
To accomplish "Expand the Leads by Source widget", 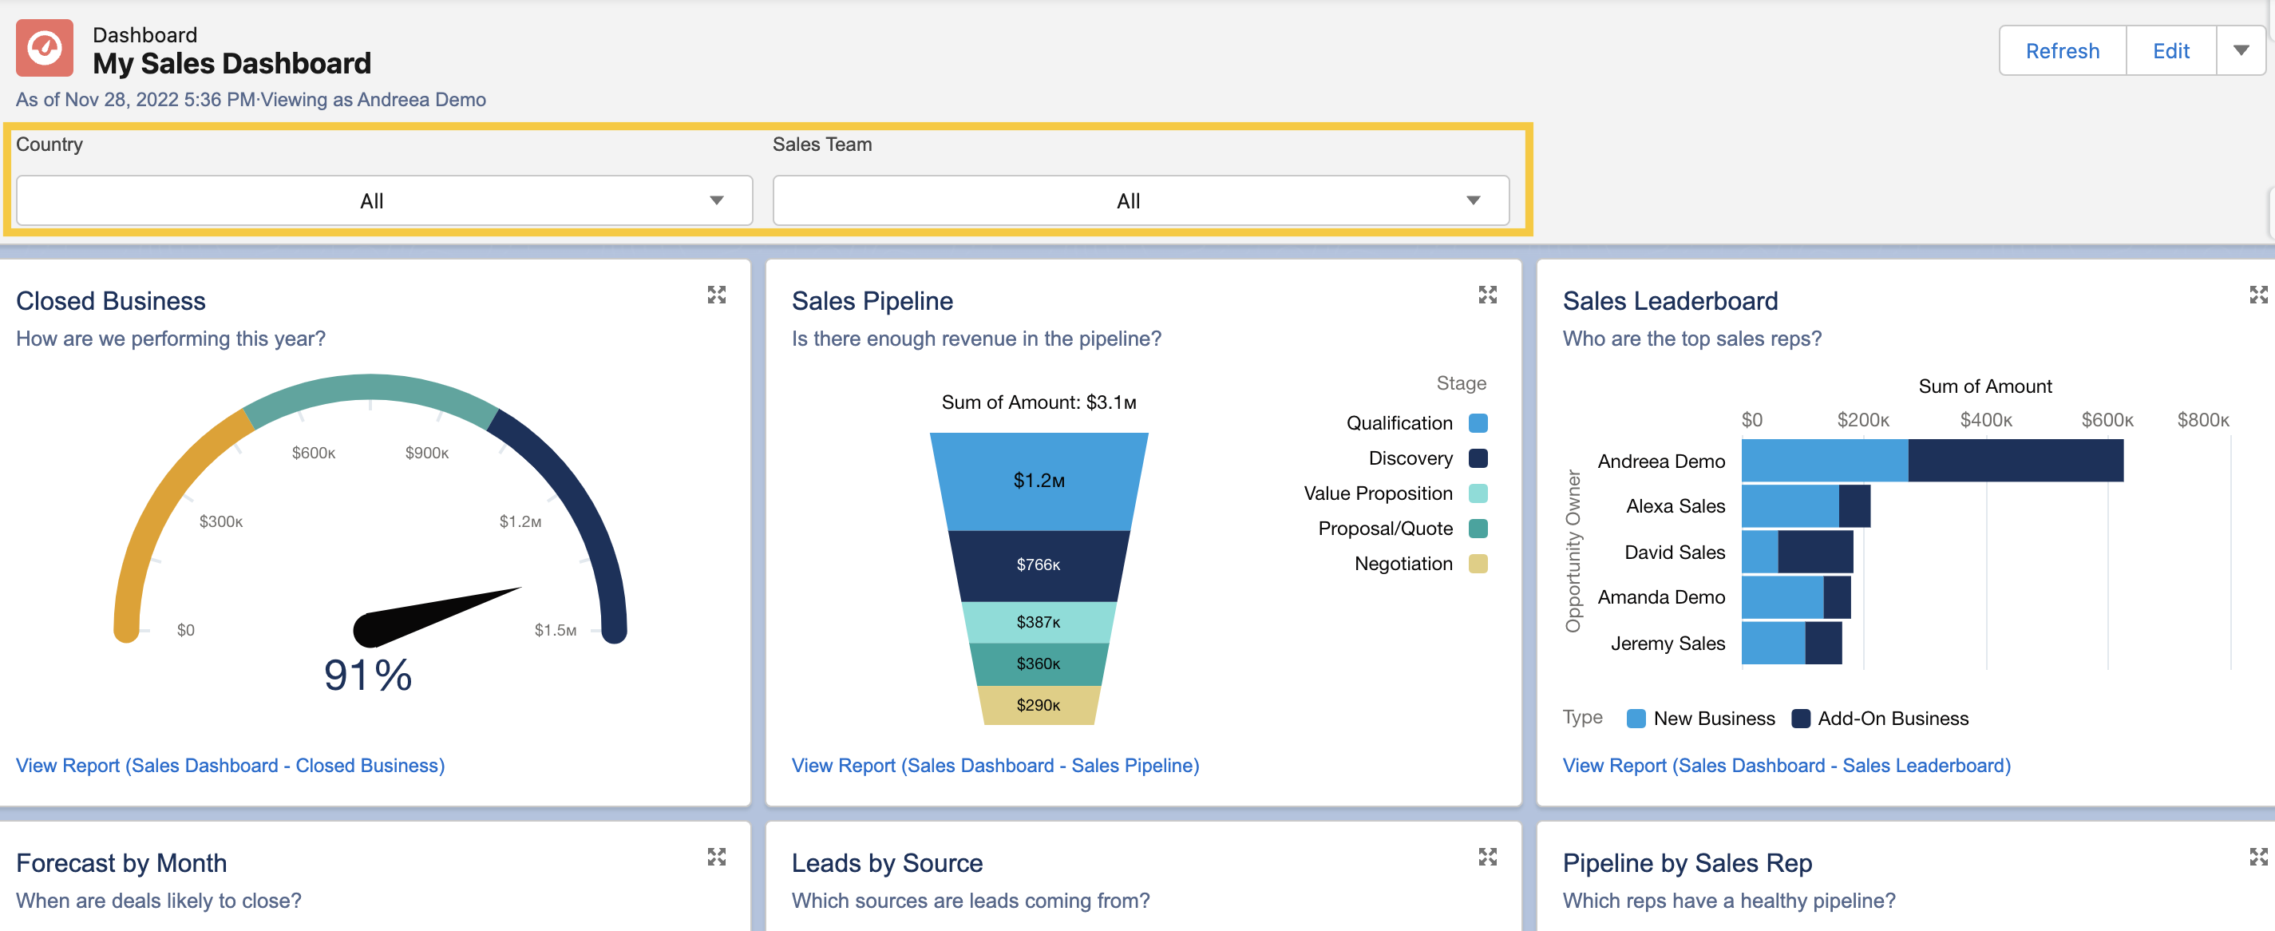I will click(x=1488, y=856).
